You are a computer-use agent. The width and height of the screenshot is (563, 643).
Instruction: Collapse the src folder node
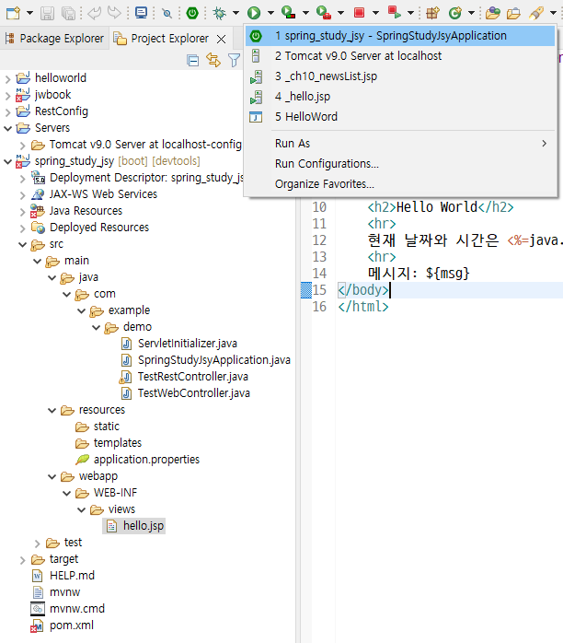coord(22,244)
